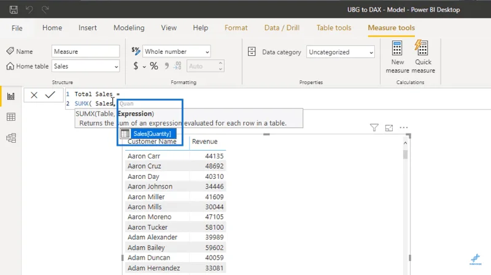
Task: Click the currency dollar format icon
Action: pos(136,66)
